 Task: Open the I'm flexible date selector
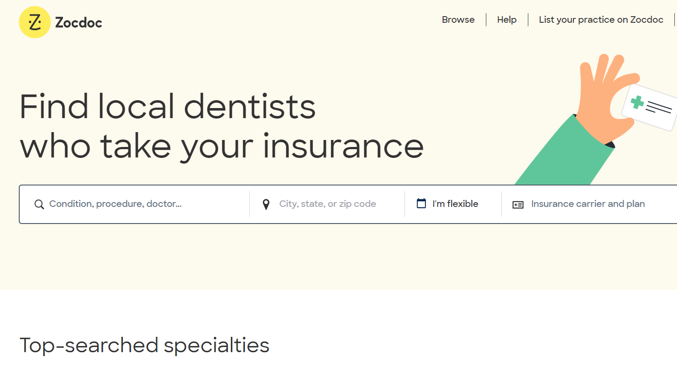455,204
